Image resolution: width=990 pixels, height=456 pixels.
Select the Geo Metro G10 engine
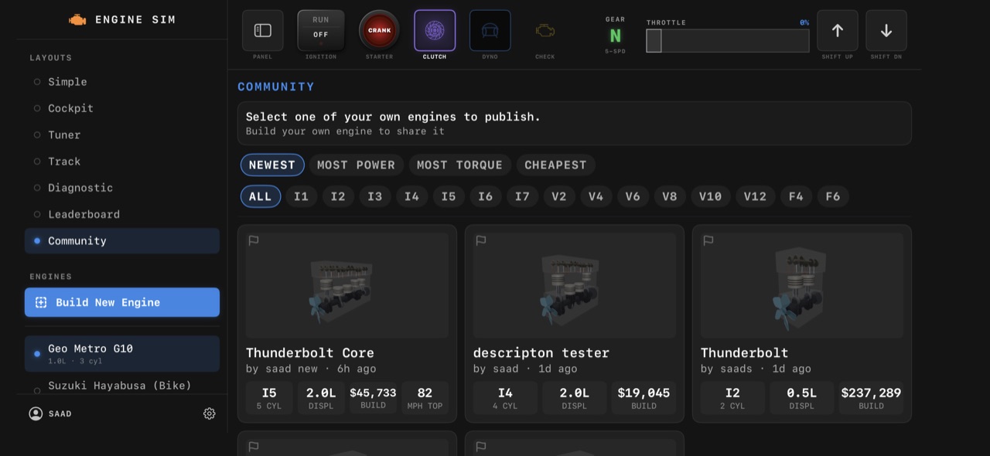(x=122, y=353)
